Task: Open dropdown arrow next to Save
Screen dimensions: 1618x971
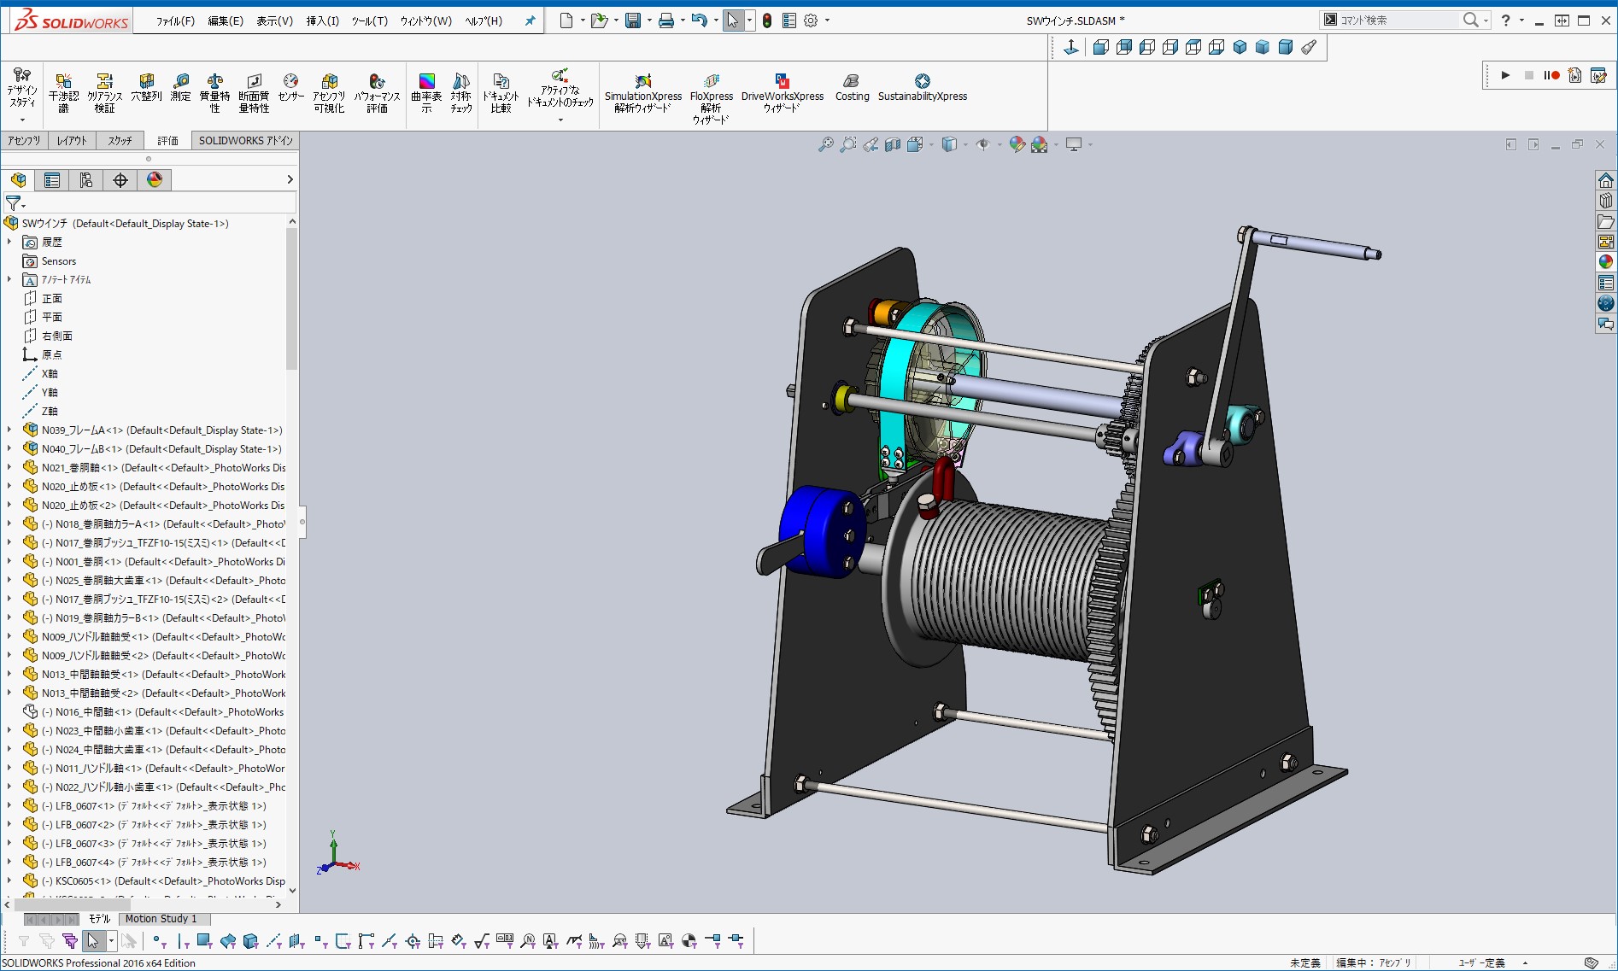Action: 649,20
